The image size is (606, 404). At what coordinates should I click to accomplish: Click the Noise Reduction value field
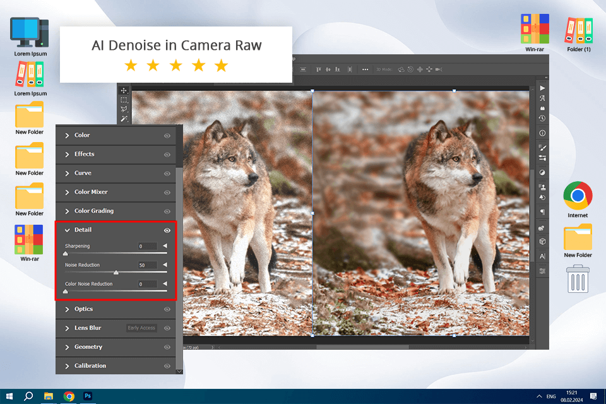147,265
